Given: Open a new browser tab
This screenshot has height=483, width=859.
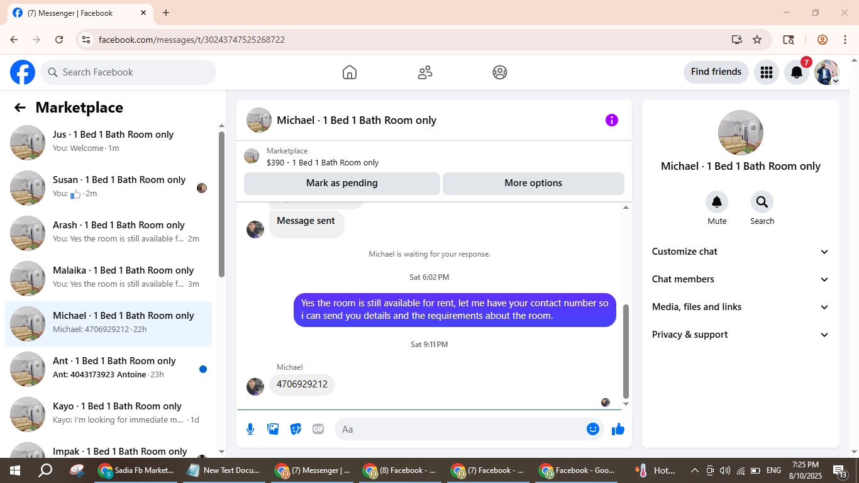Looking at the screenshot, I should coord(166,13).
